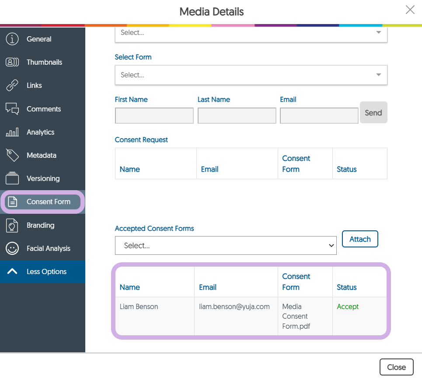The height and width of the screenshot is (379, 422).
Task: Select the Versioning stack icon
Action: [12, 178]
